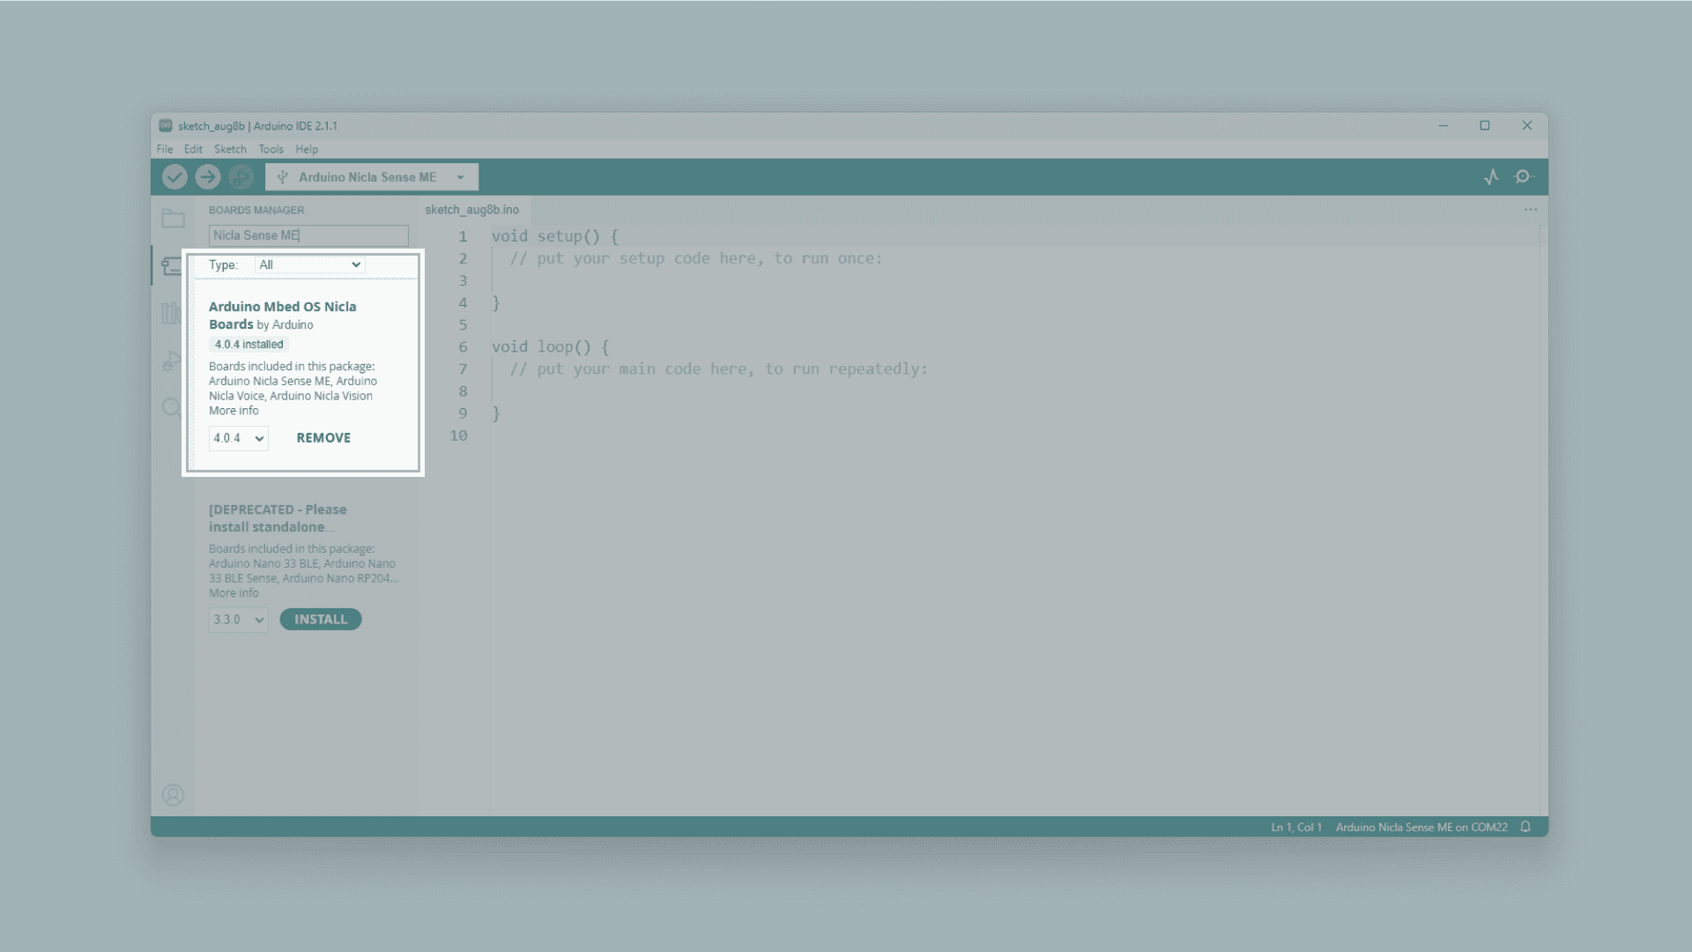Open the Type filter dropdown
Screen dimensions: 1692x952
[x=309, y=264]
